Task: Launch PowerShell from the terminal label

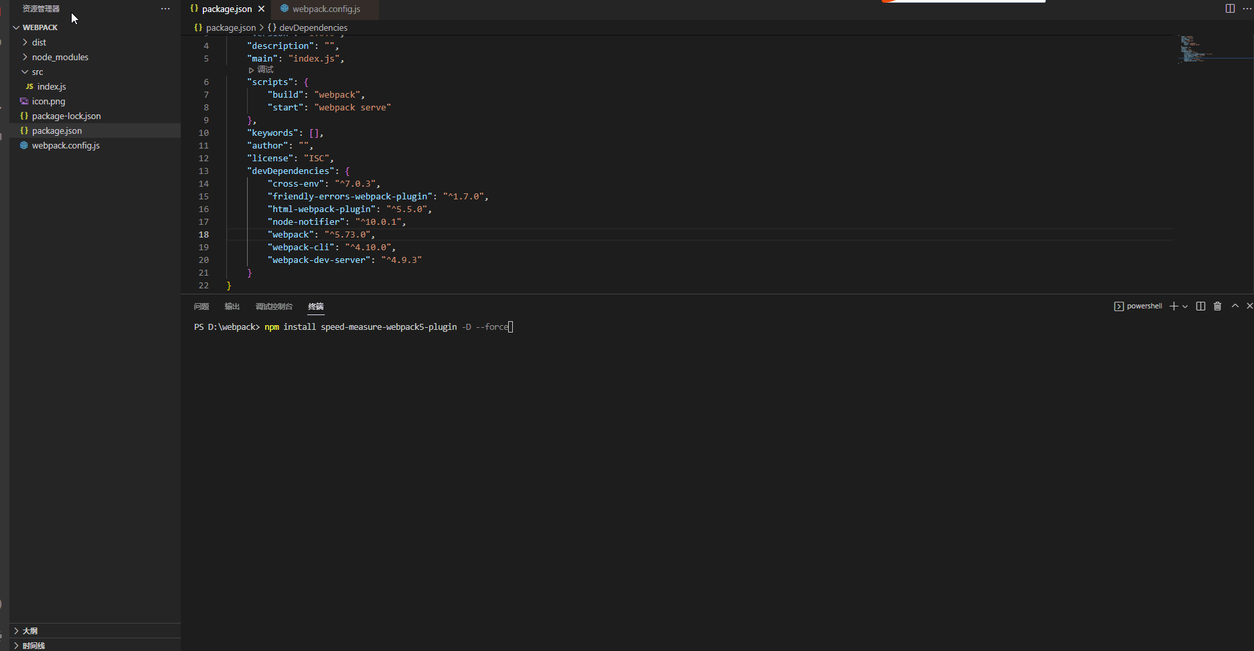Action: tap(1142, 306)
